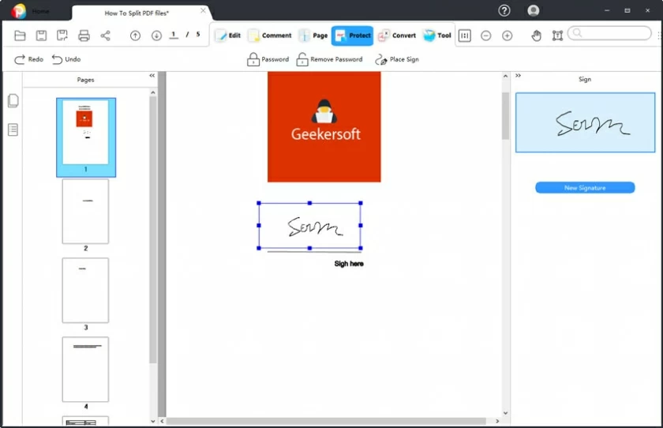Save the document with the floppy icon
This screenshot has height=428, width=663.
[x=41, y=36]
